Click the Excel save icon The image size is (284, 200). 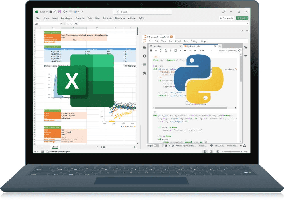(x=60, y=12)
